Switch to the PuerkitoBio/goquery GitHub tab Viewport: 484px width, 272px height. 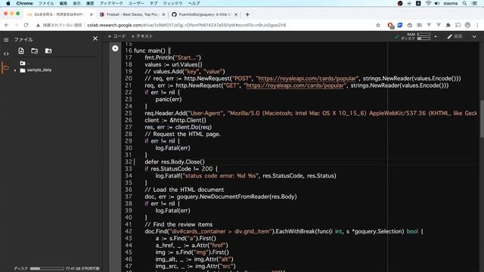click(x=204, y=14)
